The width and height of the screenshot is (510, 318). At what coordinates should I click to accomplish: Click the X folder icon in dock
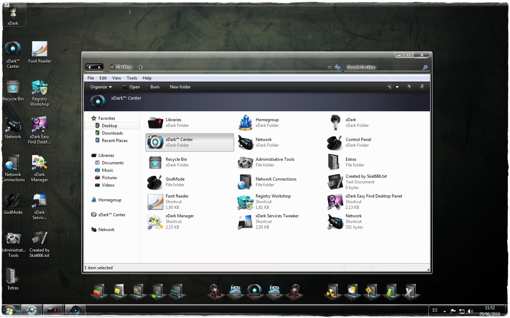[x=410, y=292]
